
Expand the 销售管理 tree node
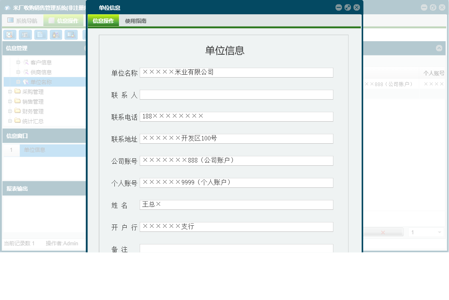click(x=10, y=101)
